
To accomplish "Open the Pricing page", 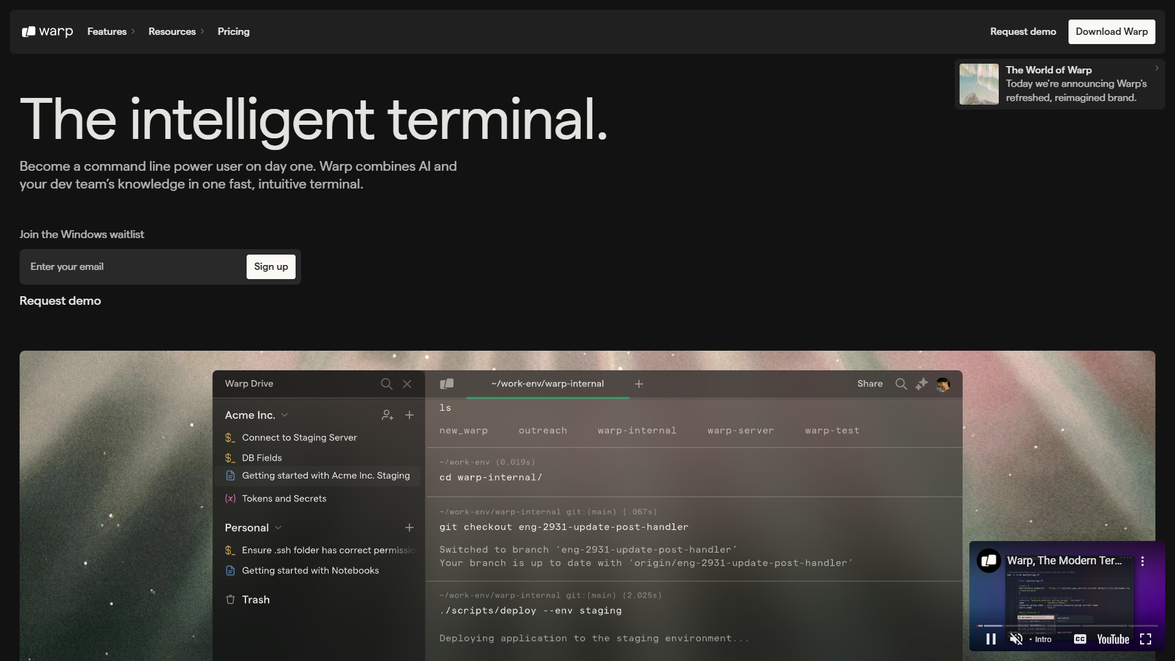I will pyautogui.click(x=233, y=32).
